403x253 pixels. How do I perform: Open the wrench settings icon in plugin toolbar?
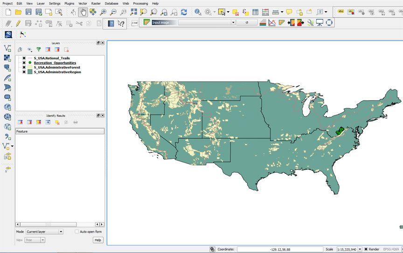310,23
